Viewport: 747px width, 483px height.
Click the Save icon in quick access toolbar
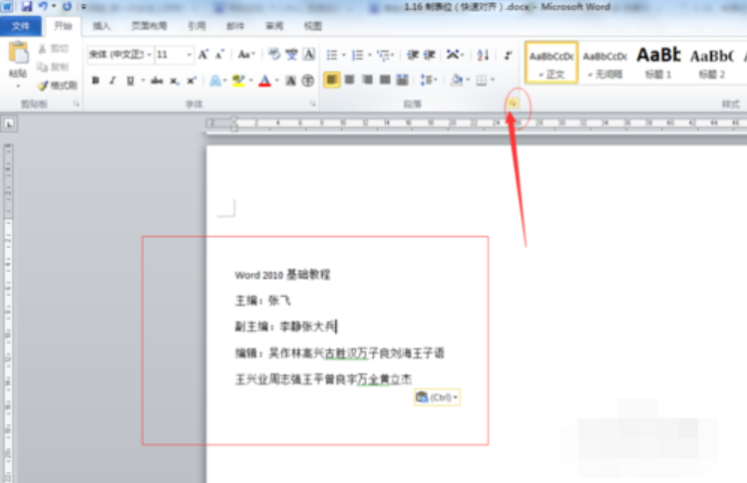27,6
